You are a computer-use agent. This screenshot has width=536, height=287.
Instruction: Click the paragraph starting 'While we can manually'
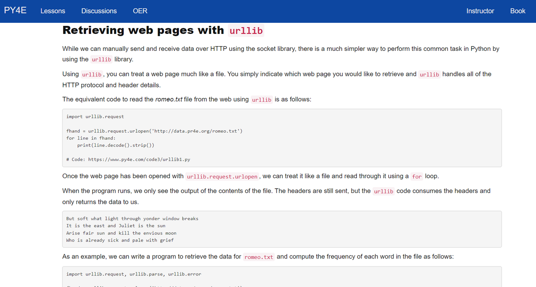(x=281, y=54)
